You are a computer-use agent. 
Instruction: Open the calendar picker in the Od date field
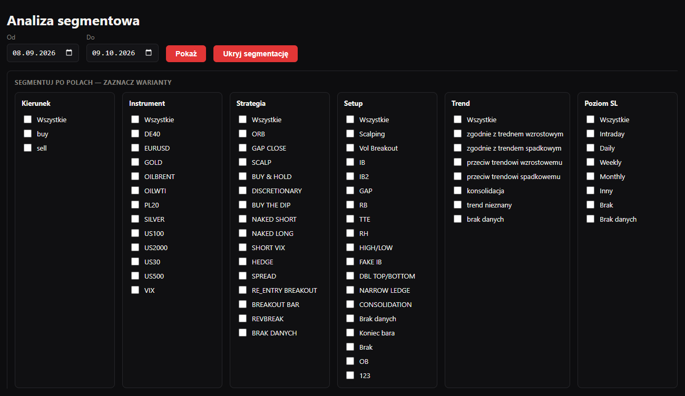pyautogui.click(x=69, y=53)
